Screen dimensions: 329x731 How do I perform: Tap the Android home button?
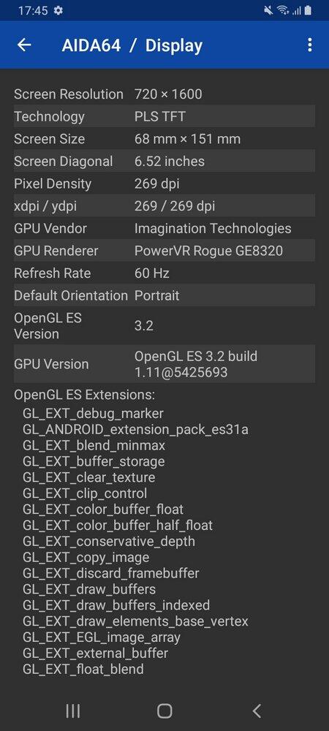point(164,711)
